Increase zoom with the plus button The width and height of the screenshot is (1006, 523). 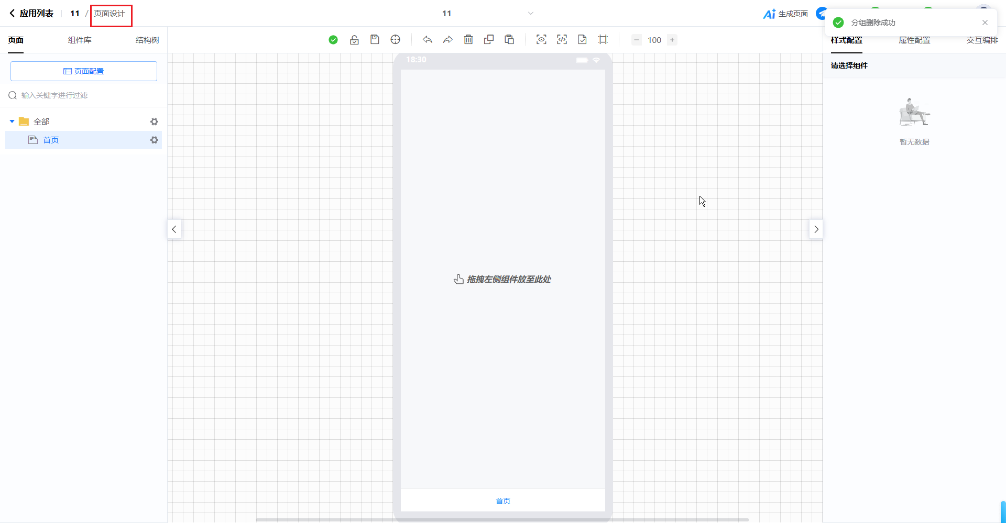(672, 40)
